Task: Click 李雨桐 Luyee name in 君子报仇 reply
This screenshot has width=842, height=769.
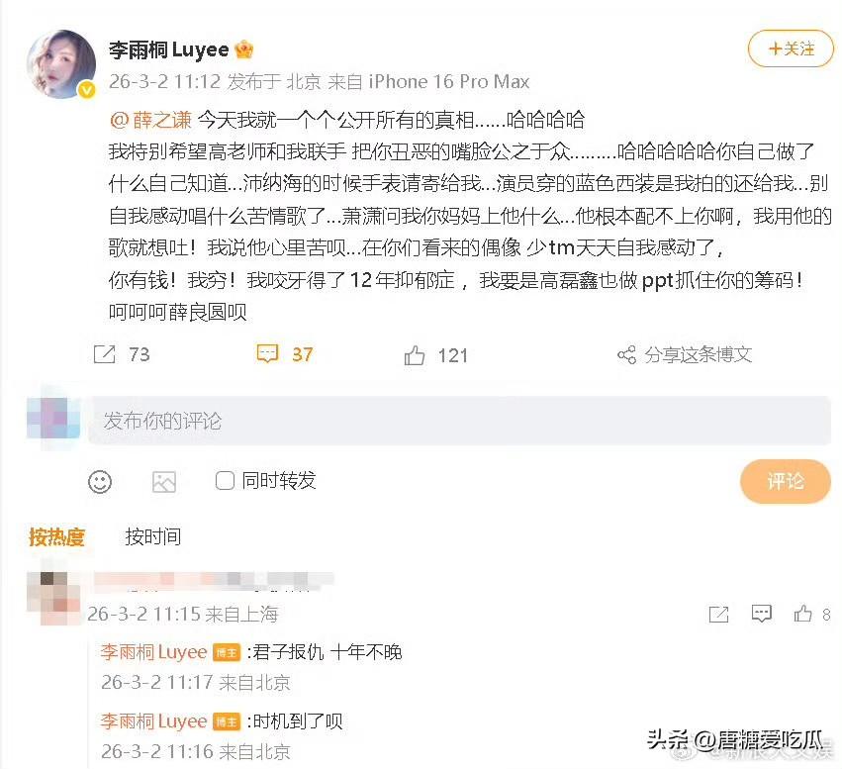Action: pyautogui.click(x=153, y=652)
